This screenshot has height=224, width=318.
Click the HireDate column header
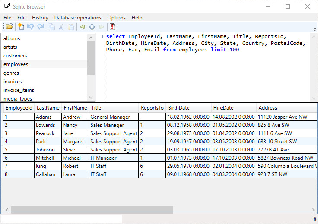pos(234,108)
